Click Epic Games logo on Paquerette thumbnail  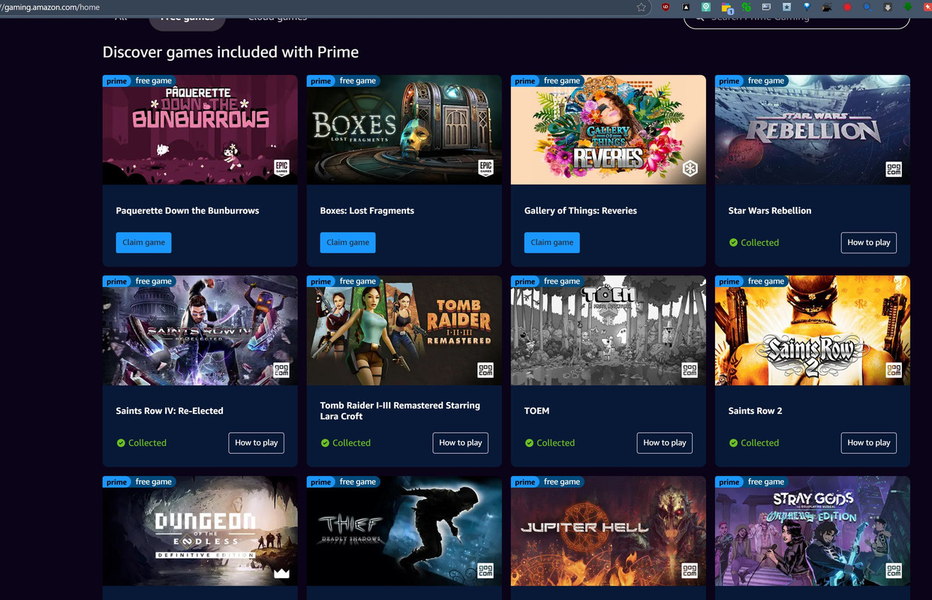(x=281, y=168)
